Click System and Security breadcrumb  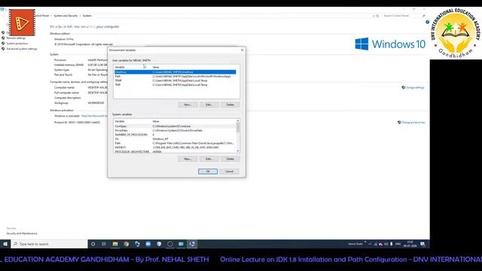tap(66, 16)
